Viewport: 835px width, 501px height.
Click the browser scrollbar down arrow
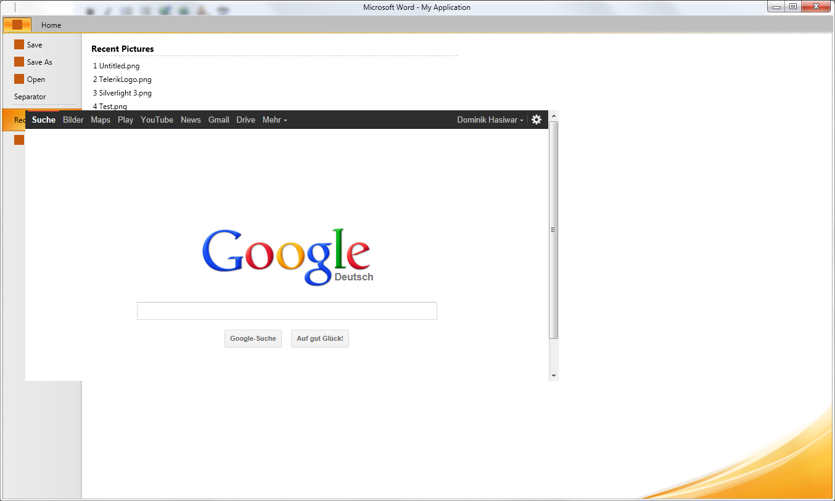(554, 375)
